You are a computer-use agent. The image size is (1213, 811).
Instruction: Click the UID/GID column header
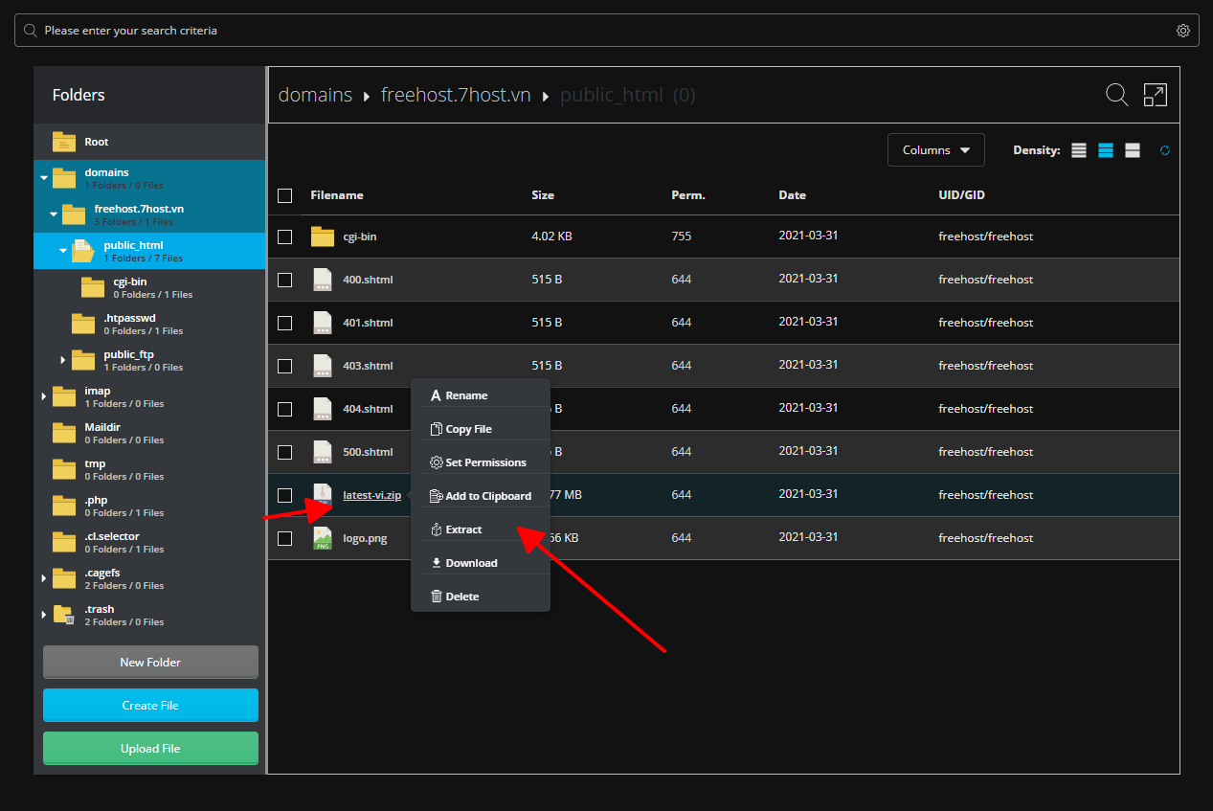click(962, 195)
